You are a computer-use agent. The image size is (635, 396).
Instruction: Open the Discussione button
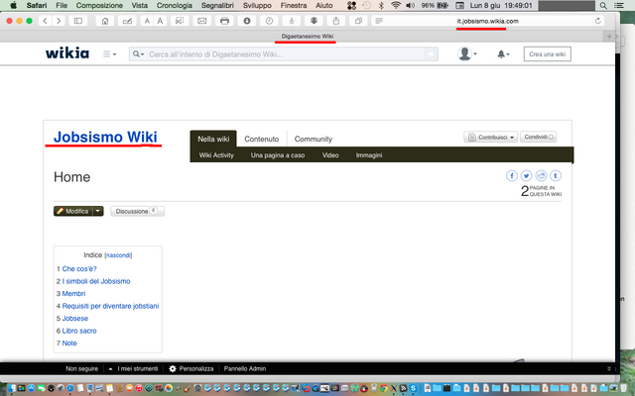point(137,211)
